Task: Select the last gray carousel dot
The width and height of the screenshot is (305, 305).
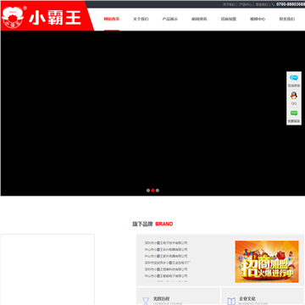Action: coord(158,191)
